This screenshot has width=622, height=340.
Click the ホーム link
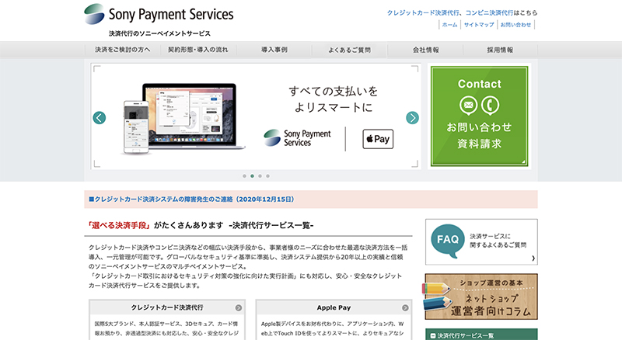[x=450, y=25]
